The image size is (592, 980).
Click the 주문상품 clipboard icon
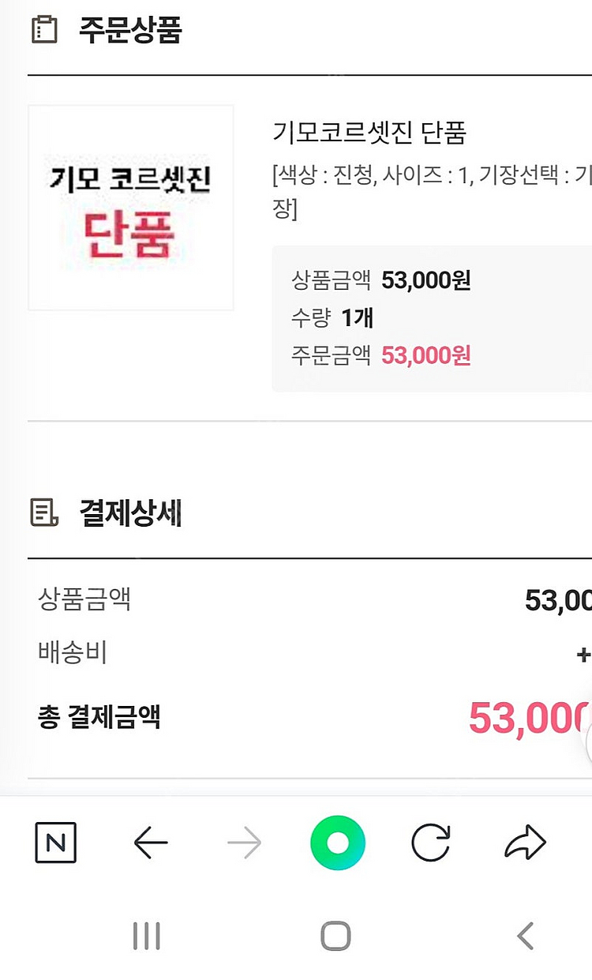(44, 31)
